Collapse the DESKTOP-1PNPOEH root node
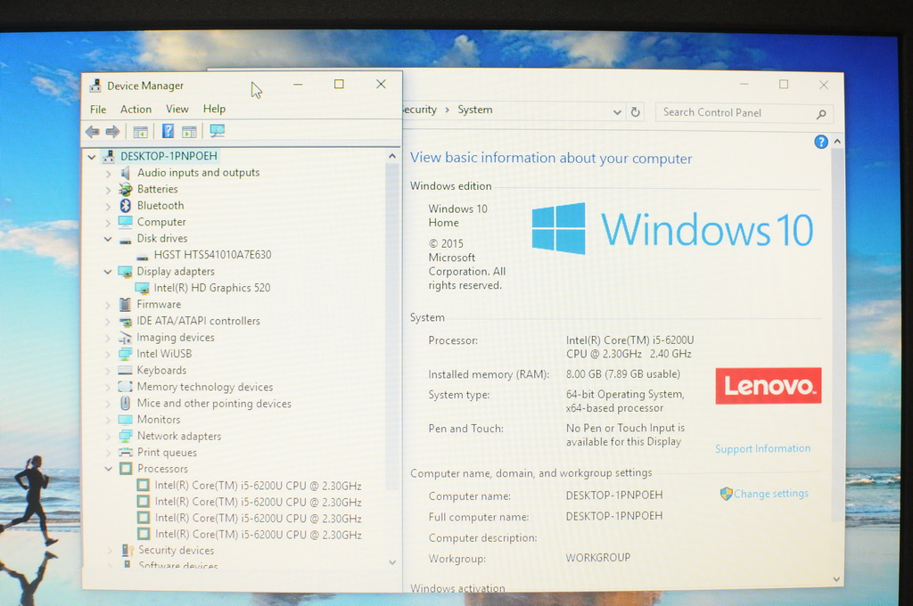The image size is (913, 606). [92, 157]
